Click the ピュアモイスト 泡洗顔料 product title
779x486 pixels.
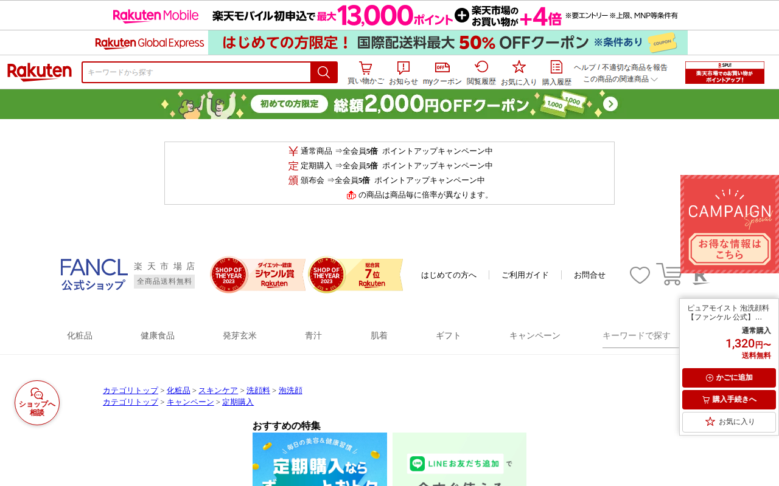click(728, 312)
